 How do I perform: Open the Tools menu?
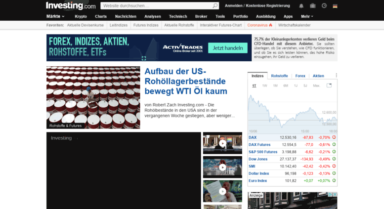coord(220,16)
